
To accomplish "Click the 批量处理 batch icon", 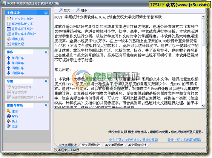I will pyautogui.click(x=9, y=44).
